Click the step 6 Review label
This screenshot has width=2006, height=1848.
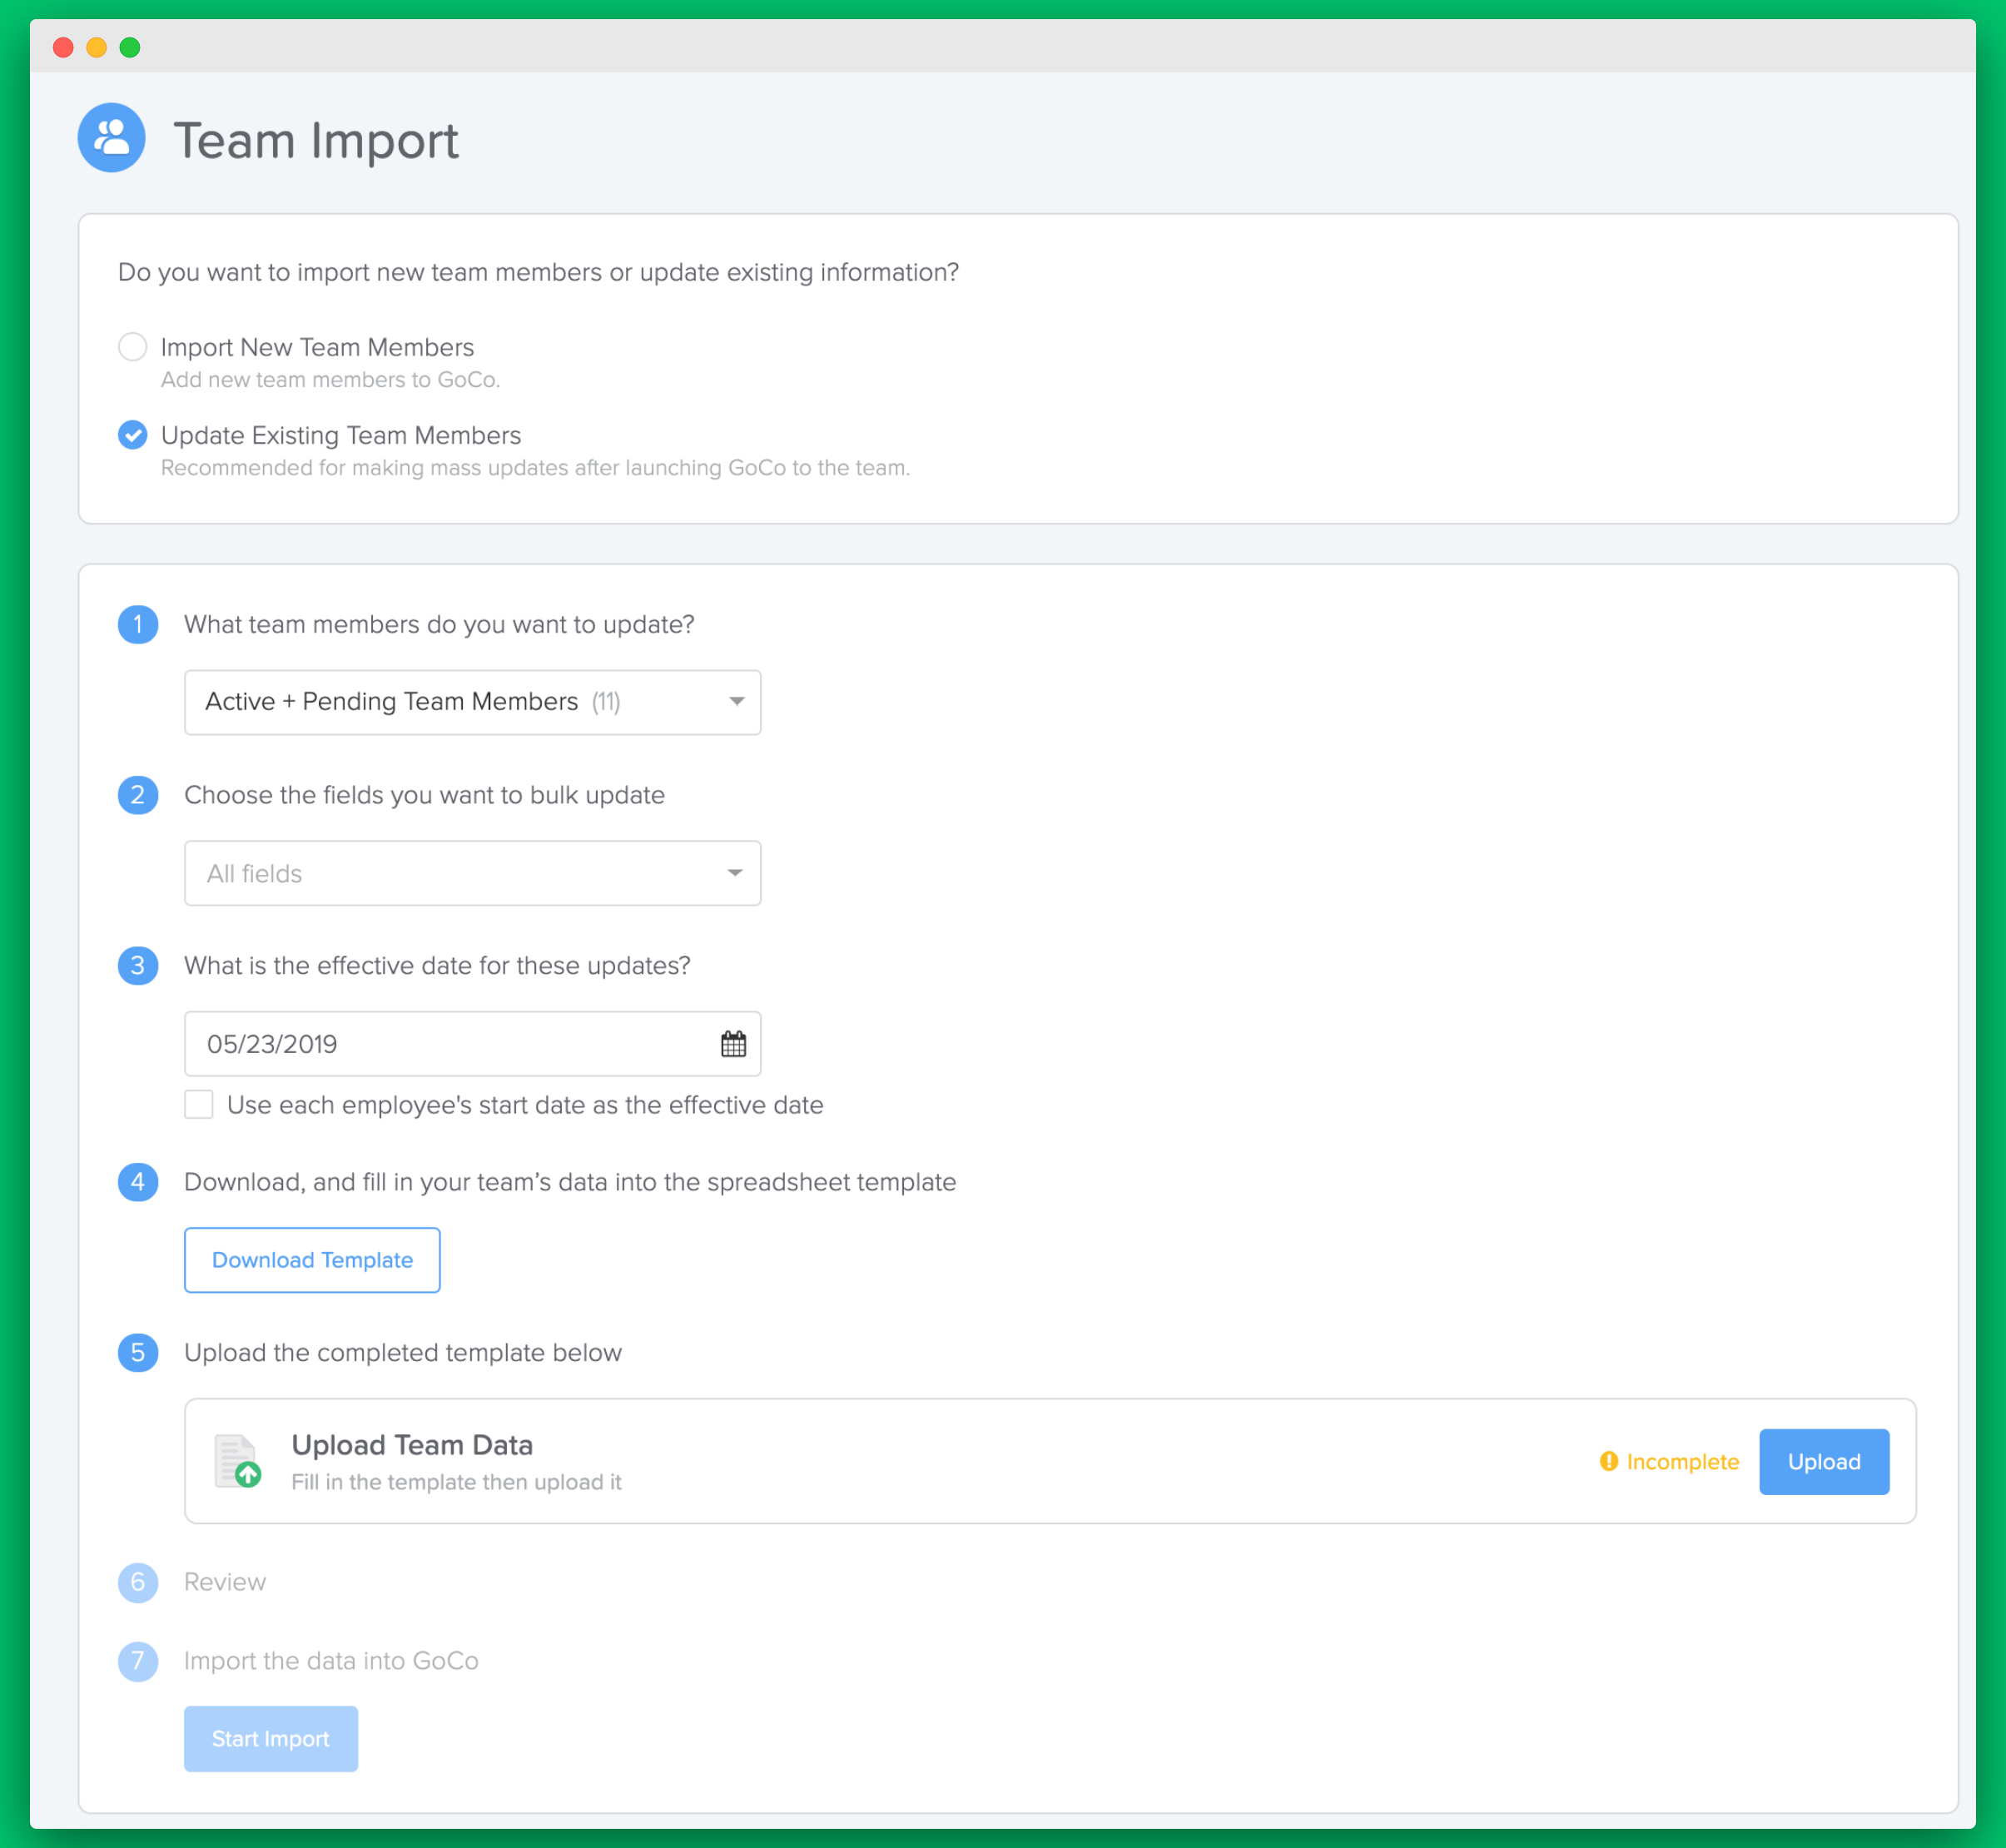[225, 1582]
